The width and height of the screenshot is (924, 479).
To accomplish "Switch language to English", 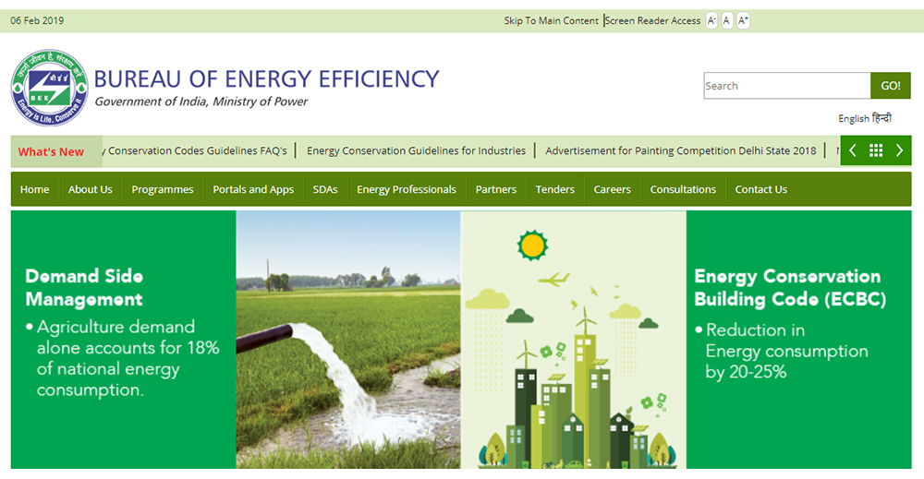I will click(854, 118).
